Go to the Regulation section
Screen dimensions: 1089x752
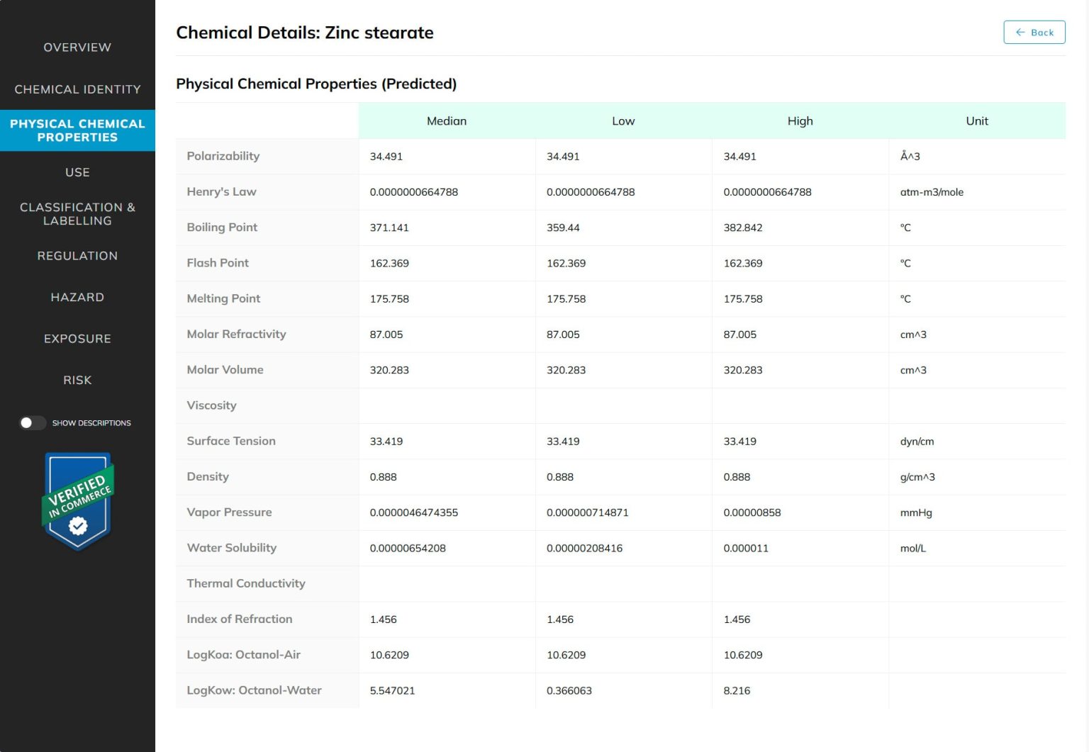click(x=77, y=255)
